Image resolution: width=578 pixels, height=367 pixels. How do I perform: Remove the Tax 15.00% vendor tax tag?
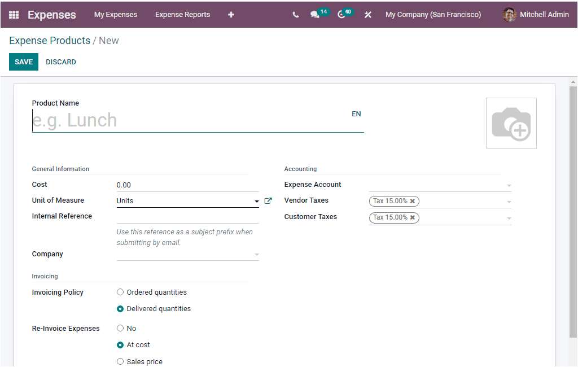(x=412, y=201)
